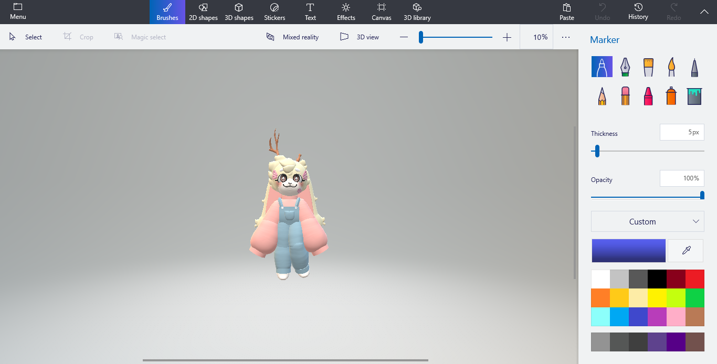Select the Marker brush
This screenshot has width=717, height=364.
602,67
